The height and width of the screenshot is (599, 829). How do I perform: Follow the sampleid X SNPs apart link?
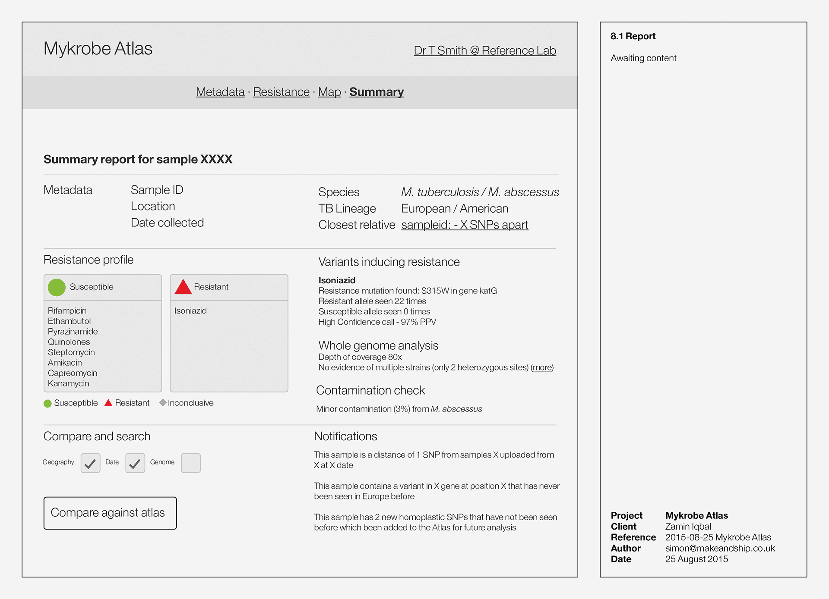(465, 225)
